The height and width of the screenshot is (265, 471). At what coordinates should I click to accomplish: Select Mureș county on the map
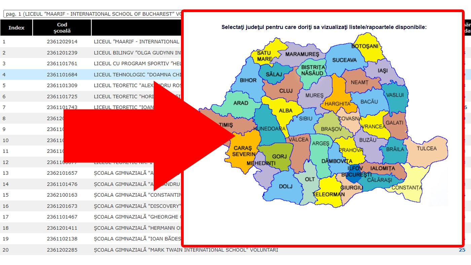pyautogui.click(x=314, y=96)
